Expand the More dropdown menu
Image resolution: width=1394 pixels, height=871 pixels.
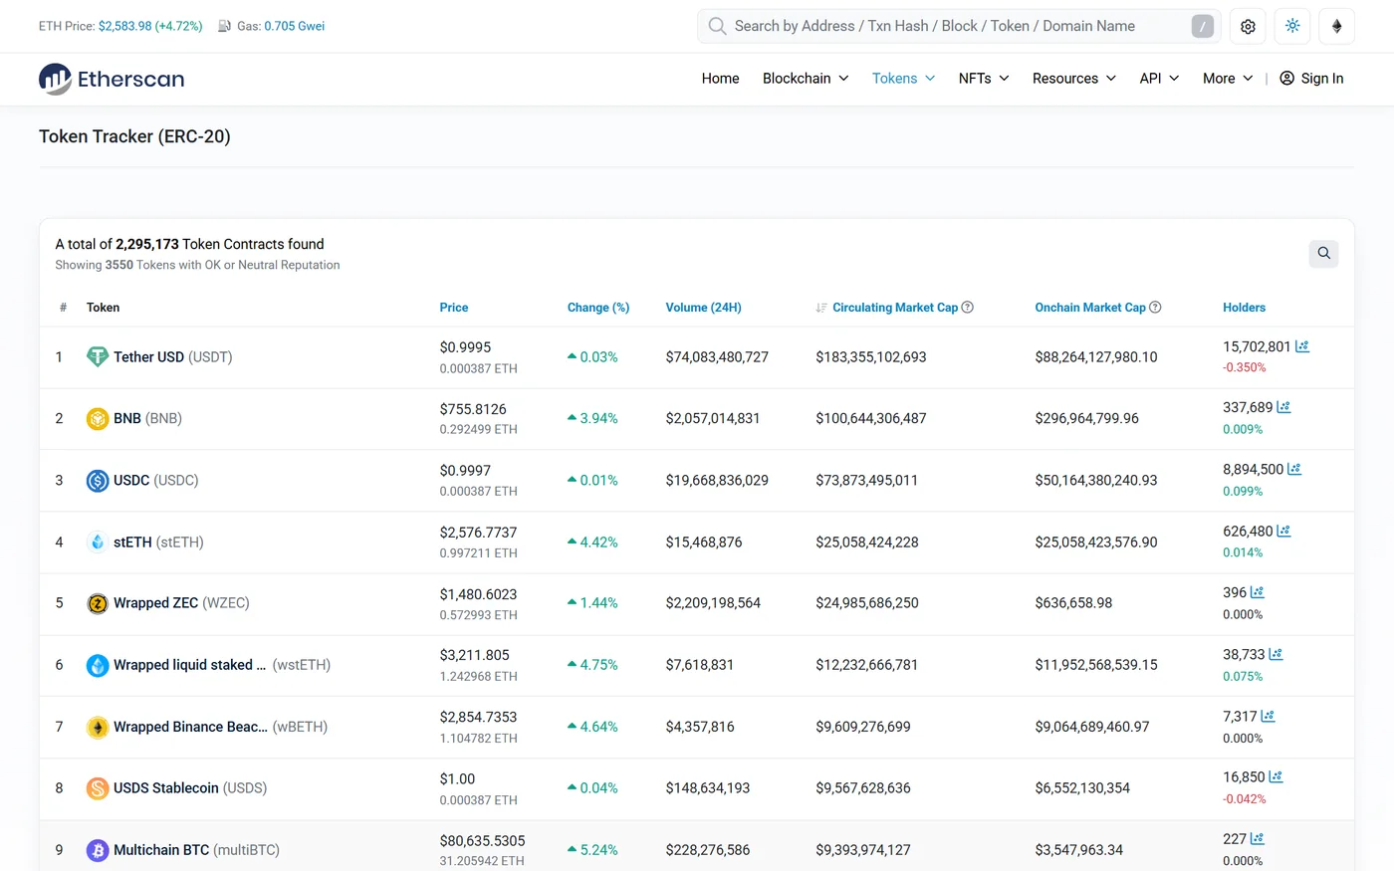click(1228, 79)
